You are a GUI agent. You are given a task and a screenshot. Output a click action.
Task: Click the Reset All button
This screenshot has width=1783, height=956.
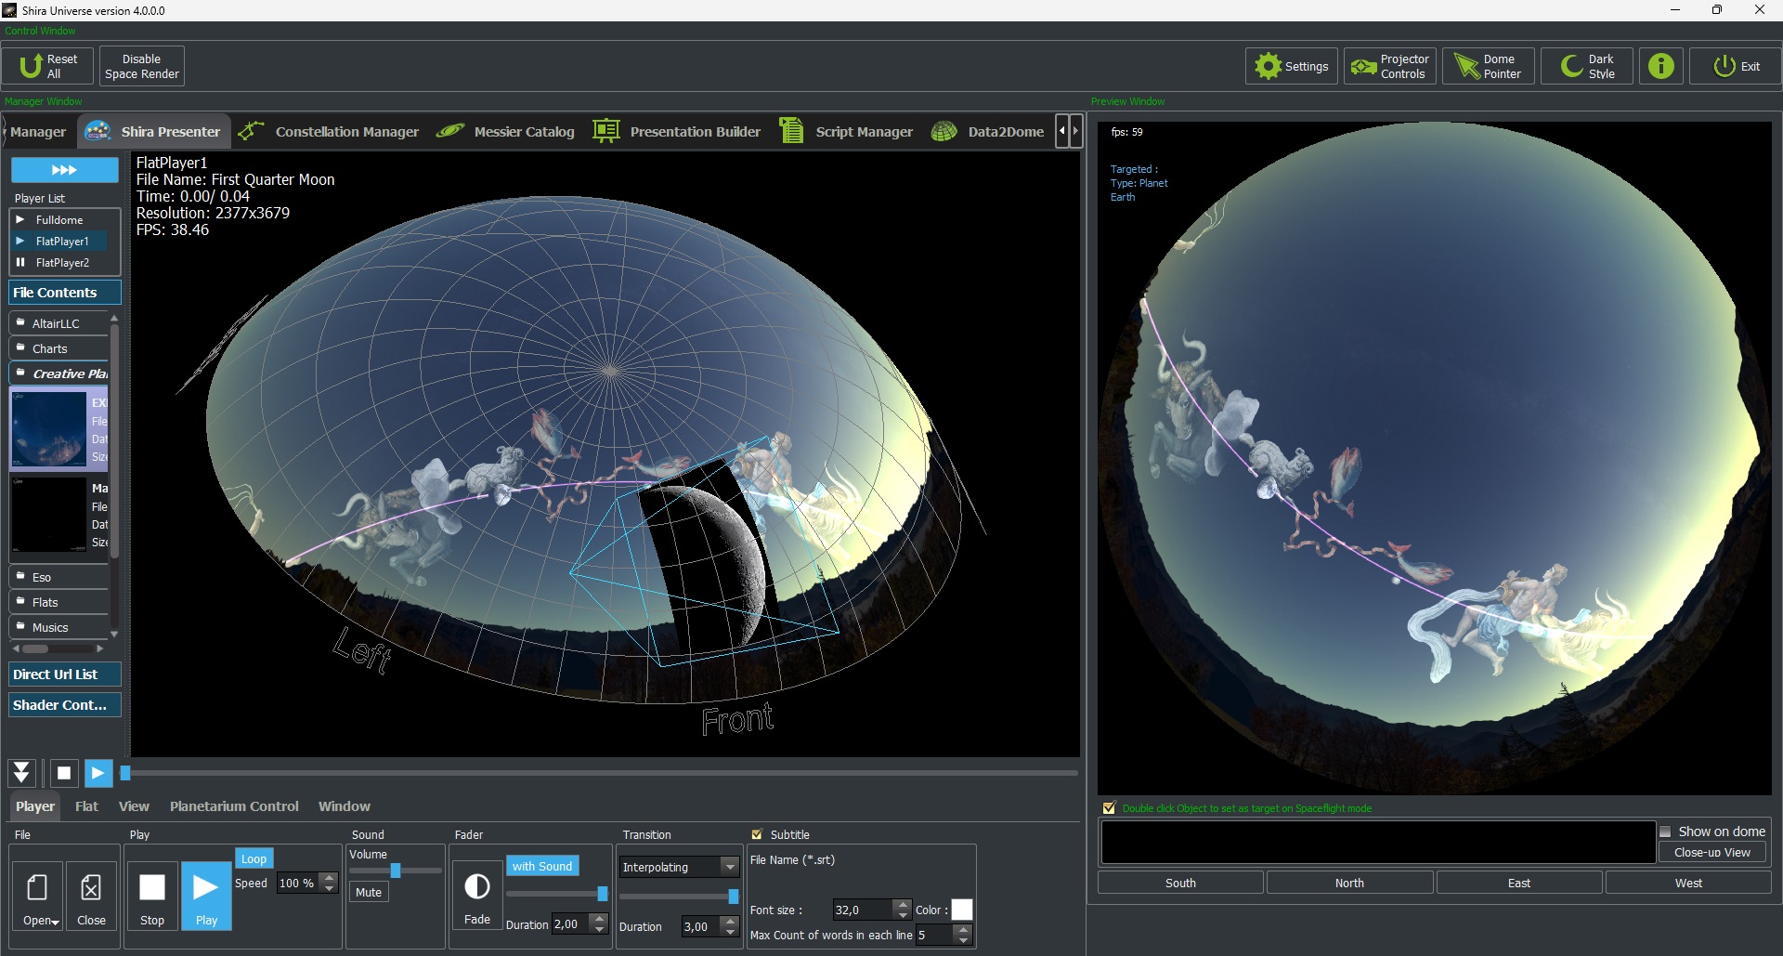[x=48, y=66]
